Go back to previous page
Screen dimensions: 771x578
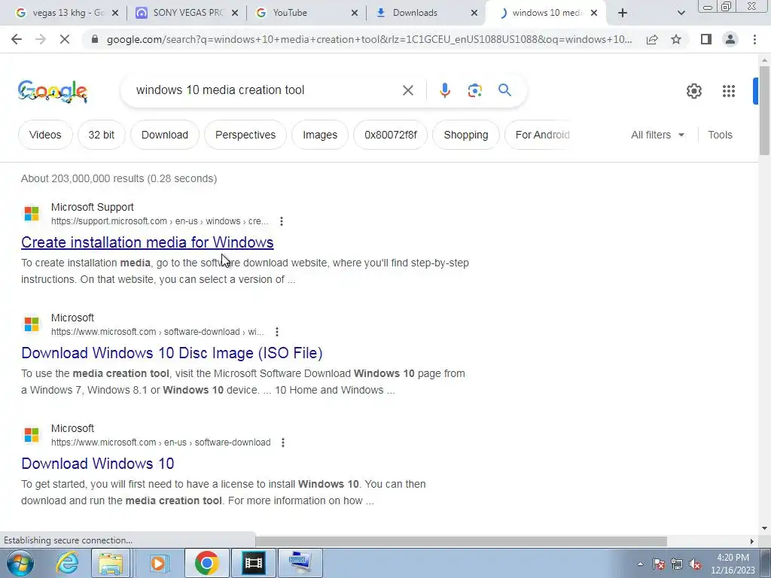(x=17, y=39)
